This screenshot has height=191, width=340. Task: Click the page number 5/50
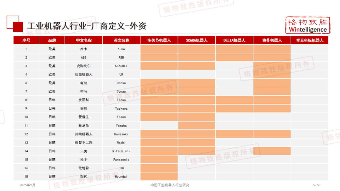coord(317,185)
